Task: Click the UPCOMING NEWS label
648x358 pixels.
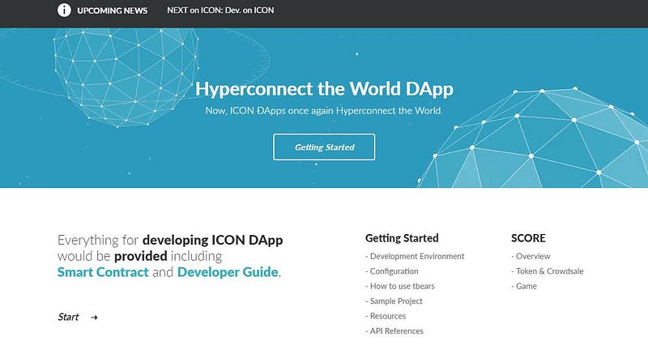Action: [113, 11]
